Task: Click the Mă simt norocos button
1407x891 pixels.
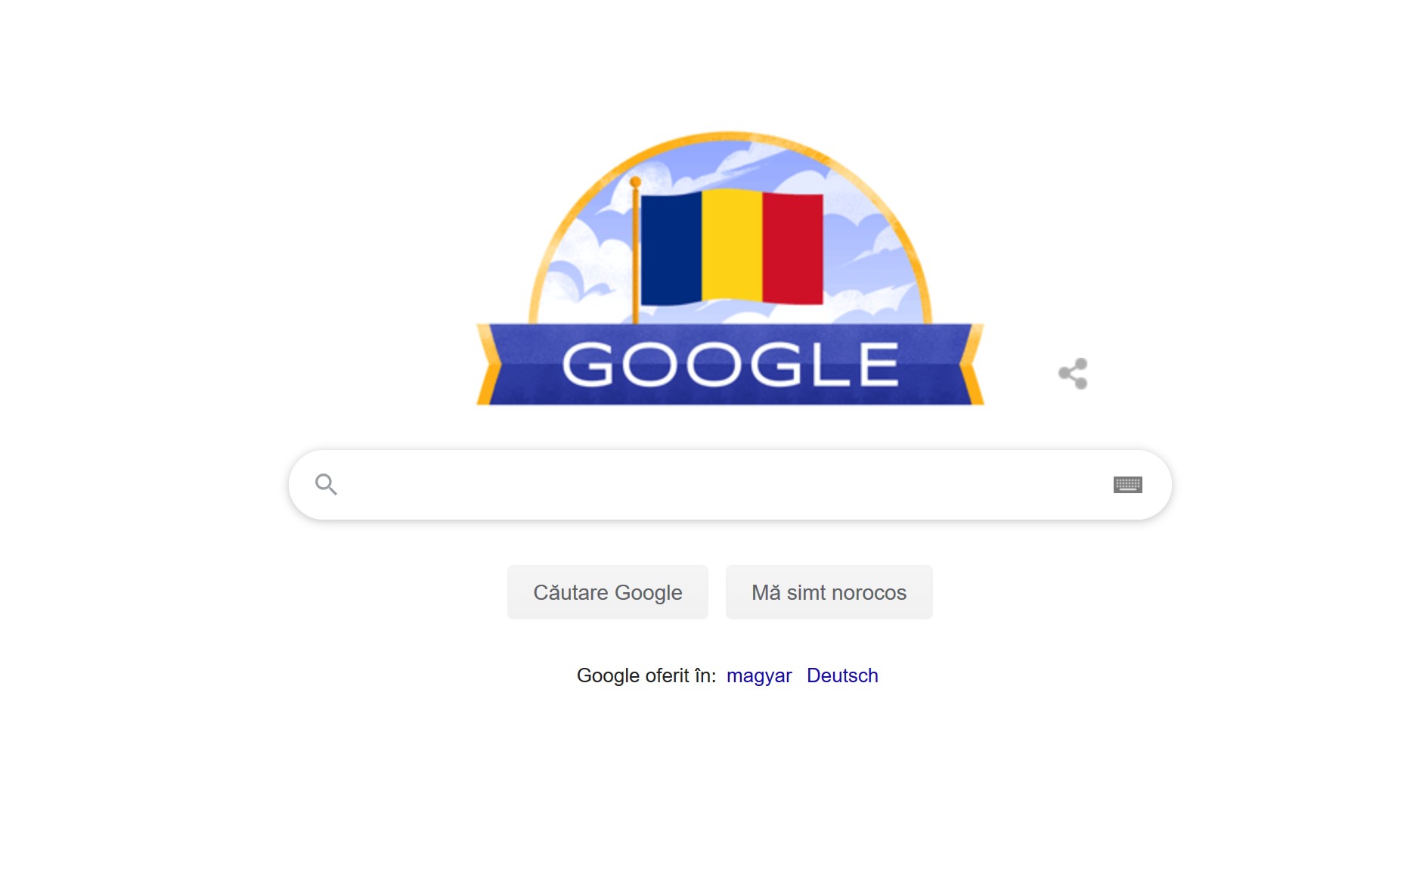Action: 829,592
